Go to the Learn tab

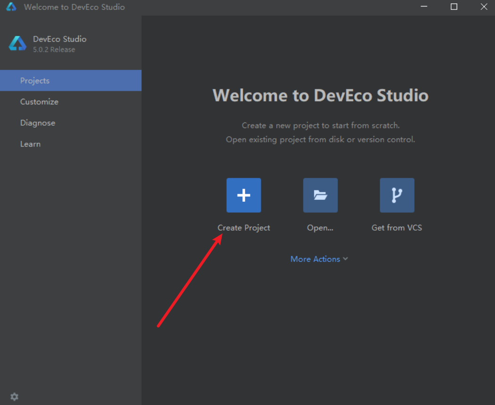tap(71, 144)
